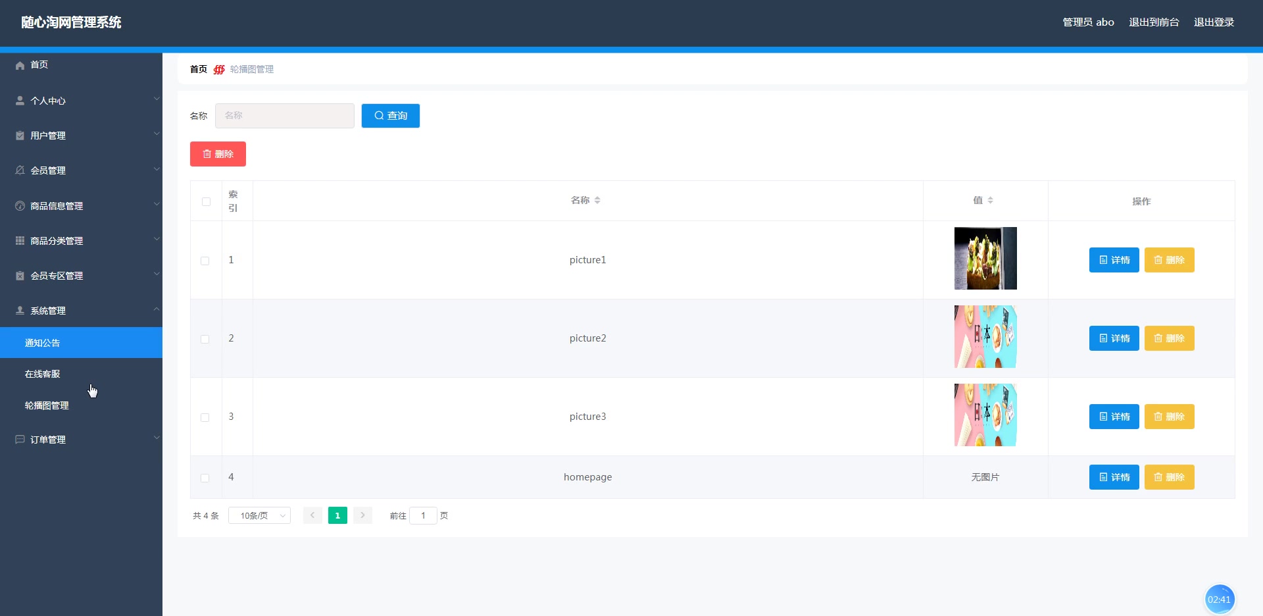The image size is (1263, 616).
Task: Click the icon beside 系统管理
Action: point(20,311)
